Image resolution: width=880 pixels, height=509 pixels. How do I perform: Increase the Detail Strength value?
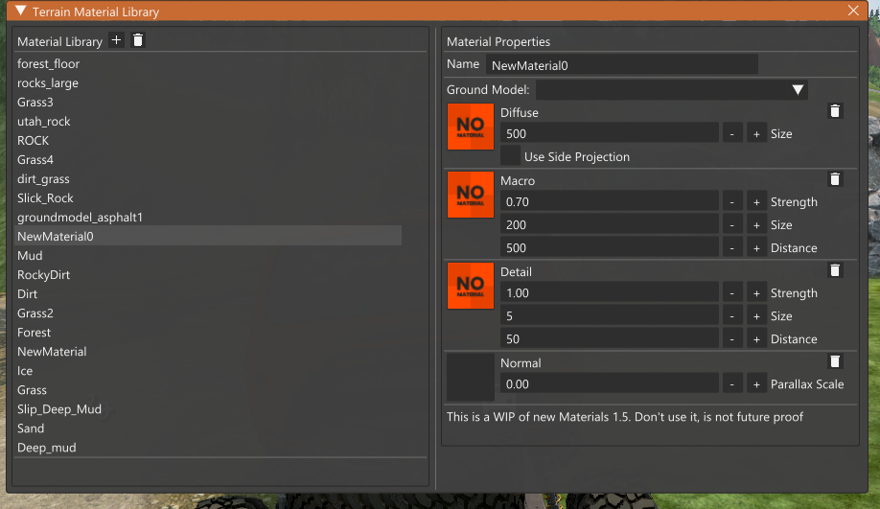pos(756,293)
